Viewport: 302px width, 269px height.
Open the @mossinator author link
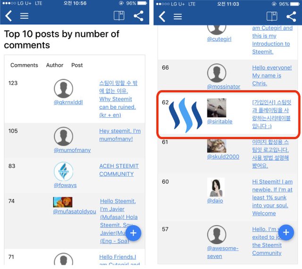pyautogui.click(x=224, y=87)
